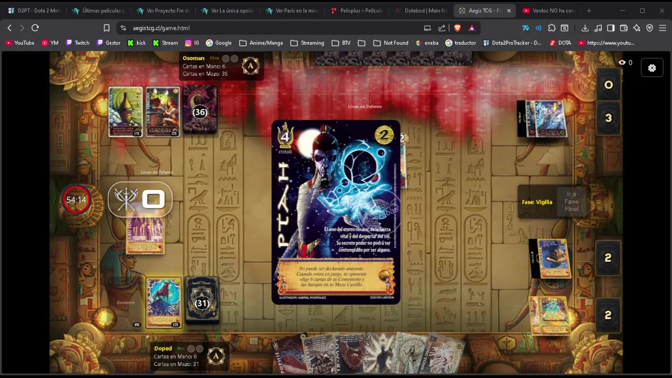This screenshot has height=378, width=672.
Task: Click the opponent's gold counter showing 3
Action: tap(608, 118)
